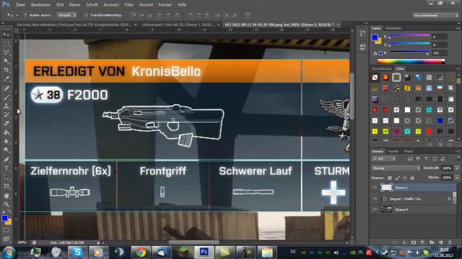The height and width of the screenshot is (259, 462).
Task: Open the Ebenen panel menu
Action: click(x=458, y=151)
